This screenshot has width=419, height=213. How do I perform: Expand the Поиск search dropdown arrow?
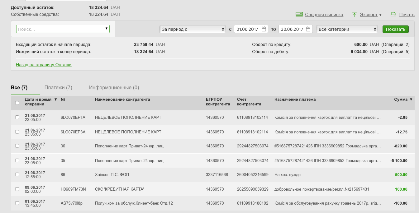pos(107,29)
